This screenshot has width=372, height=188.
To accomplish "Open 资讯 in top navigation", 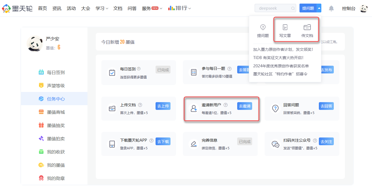I will click(57, 8).
